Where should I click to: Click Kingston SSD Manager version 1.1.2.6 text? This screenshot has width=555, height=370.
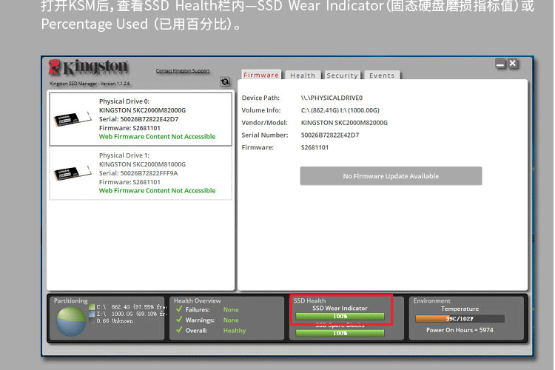point(90,84)
